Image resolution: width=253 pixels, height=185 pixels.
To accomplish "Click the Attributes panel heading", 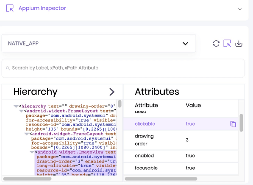I will pos(157,92).
